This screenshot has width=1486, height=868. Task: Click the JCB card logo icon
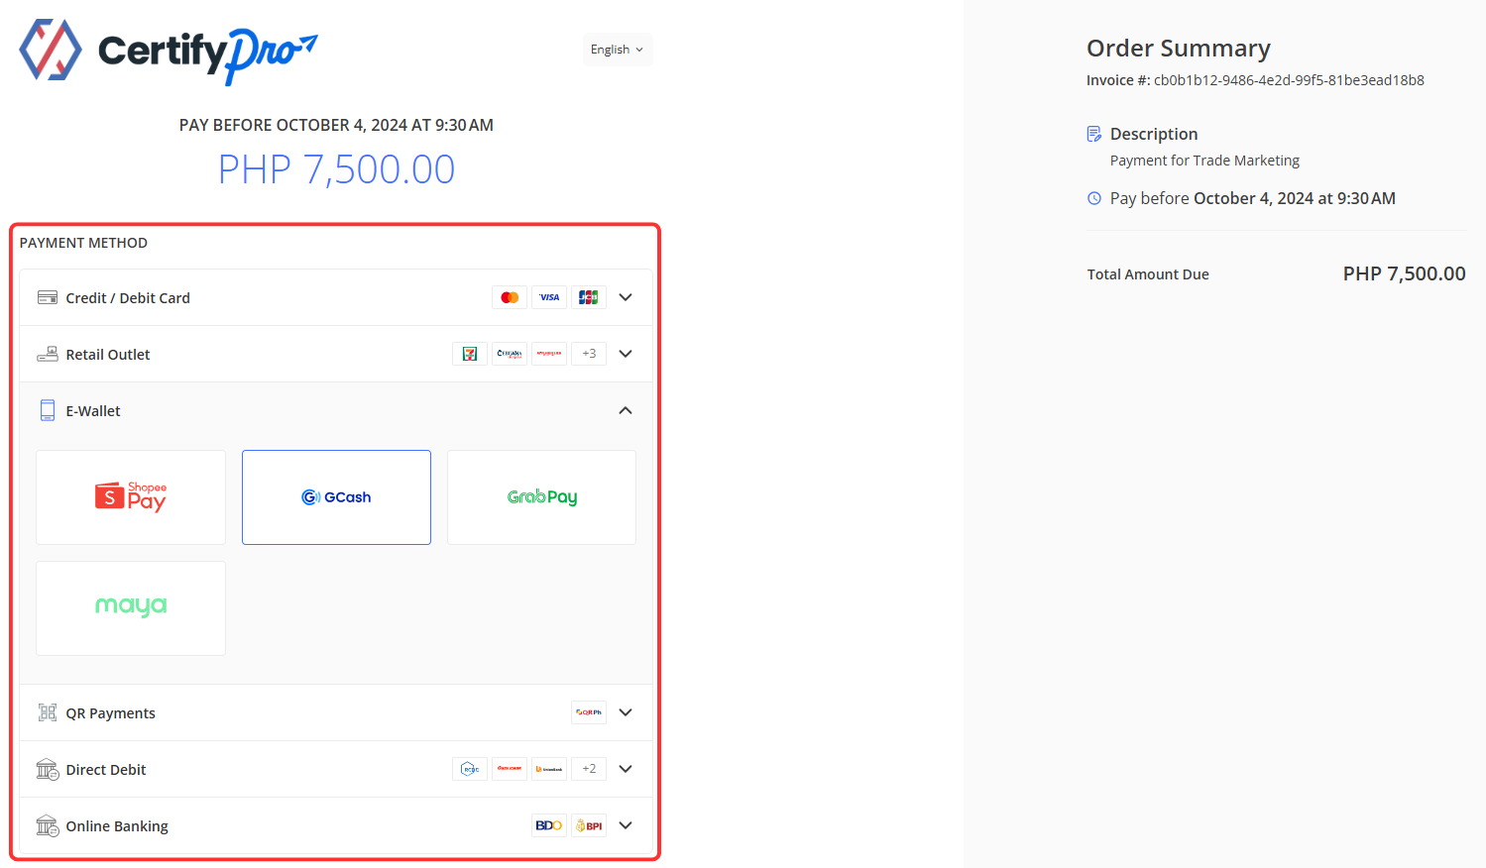pyautogui.click(x=589, y=297)
